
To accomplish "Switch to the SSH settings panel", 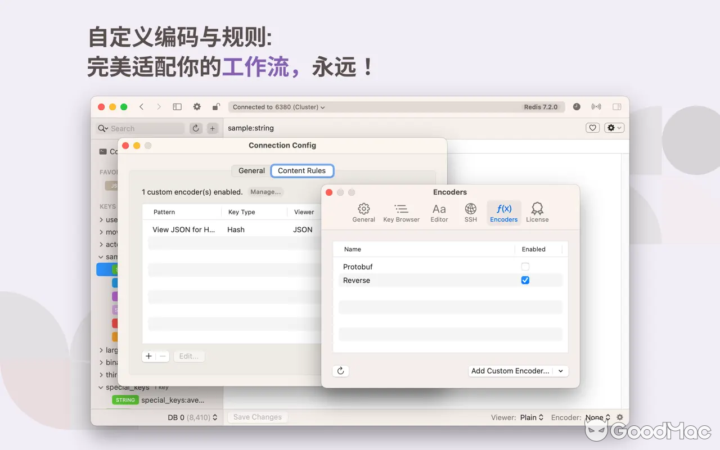I will pos(470,212).
